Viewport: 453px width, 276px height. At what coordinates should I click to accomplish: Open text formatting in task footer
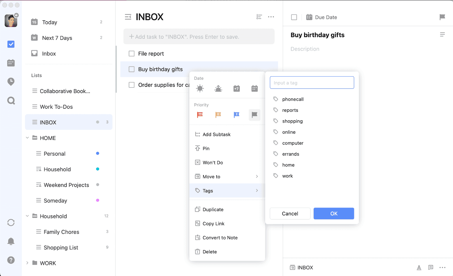pos(418,267)
